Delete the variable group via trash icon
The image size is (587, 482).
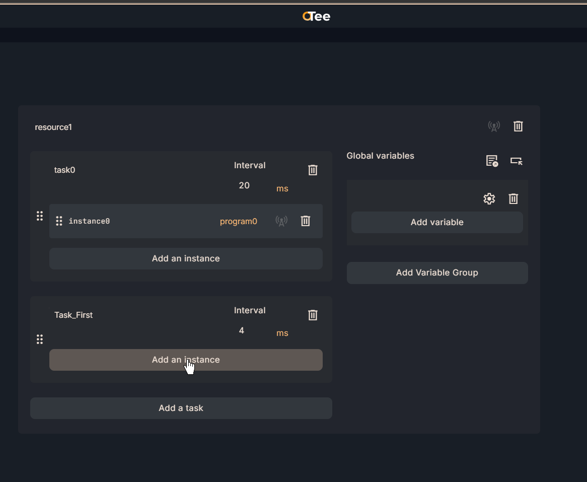513,199
